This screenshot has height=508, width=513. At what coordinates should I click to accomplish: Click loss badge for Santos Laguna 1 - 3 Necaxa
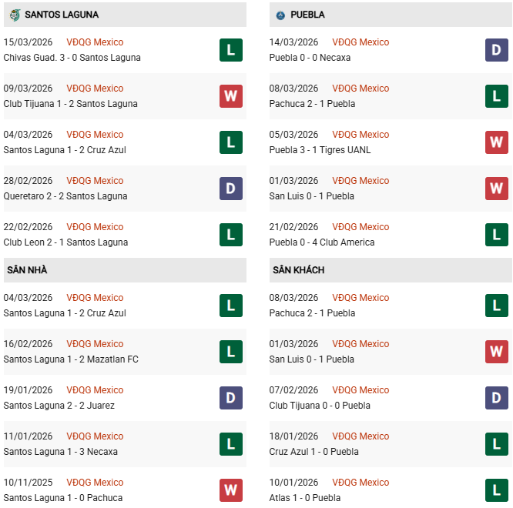[x=231, y=444]
